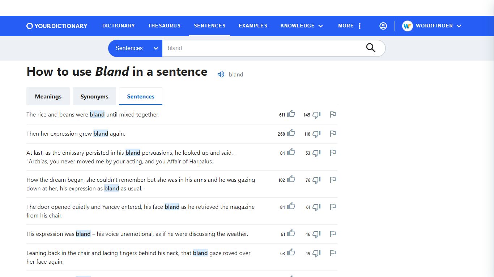Open the Sentences search type dropdown
The image size is (494, 277).
pyautogui.click(x=135, y=48)
